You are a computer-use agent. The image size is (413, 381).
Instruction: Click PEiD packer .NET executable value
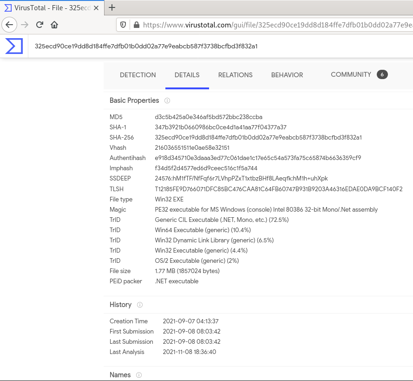click(x=177, y=281)
